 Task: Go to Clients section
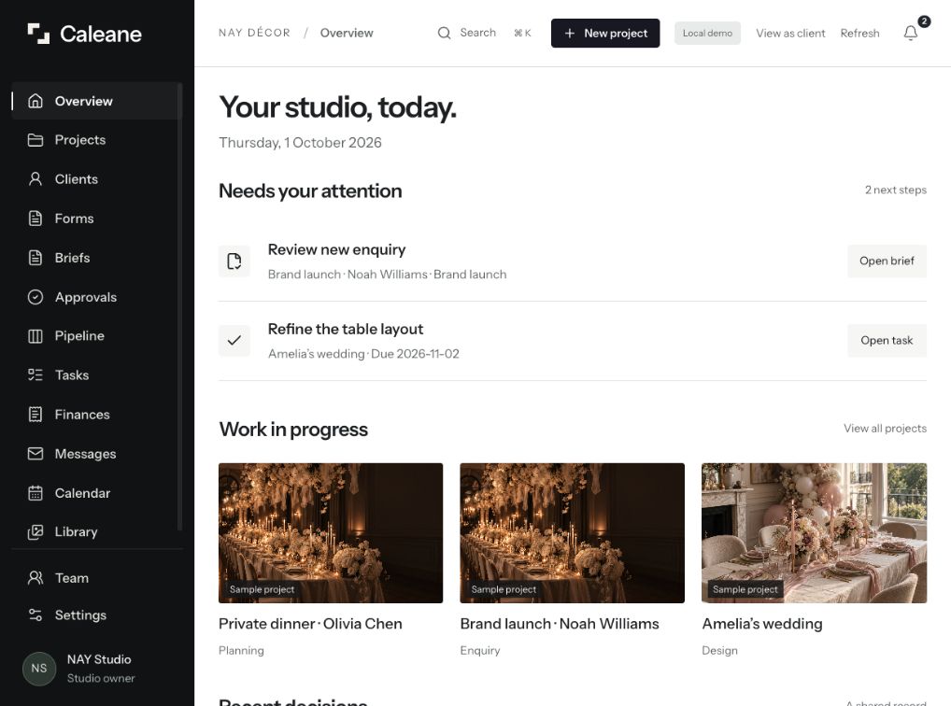point(96,179)
